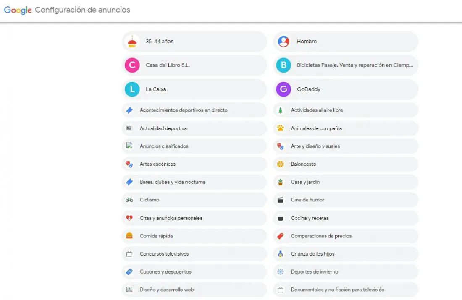The height and width of the screenshot is (300, 462).
Task: Open the Diseño y desarrollo web interest
Action: tap(194, 290)
